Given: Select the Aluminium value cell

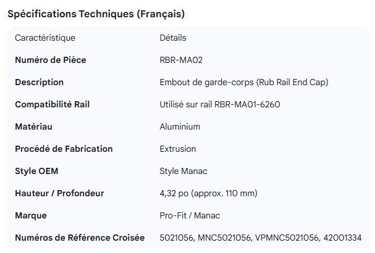Looking at the screenshot, I should [180, 126].
